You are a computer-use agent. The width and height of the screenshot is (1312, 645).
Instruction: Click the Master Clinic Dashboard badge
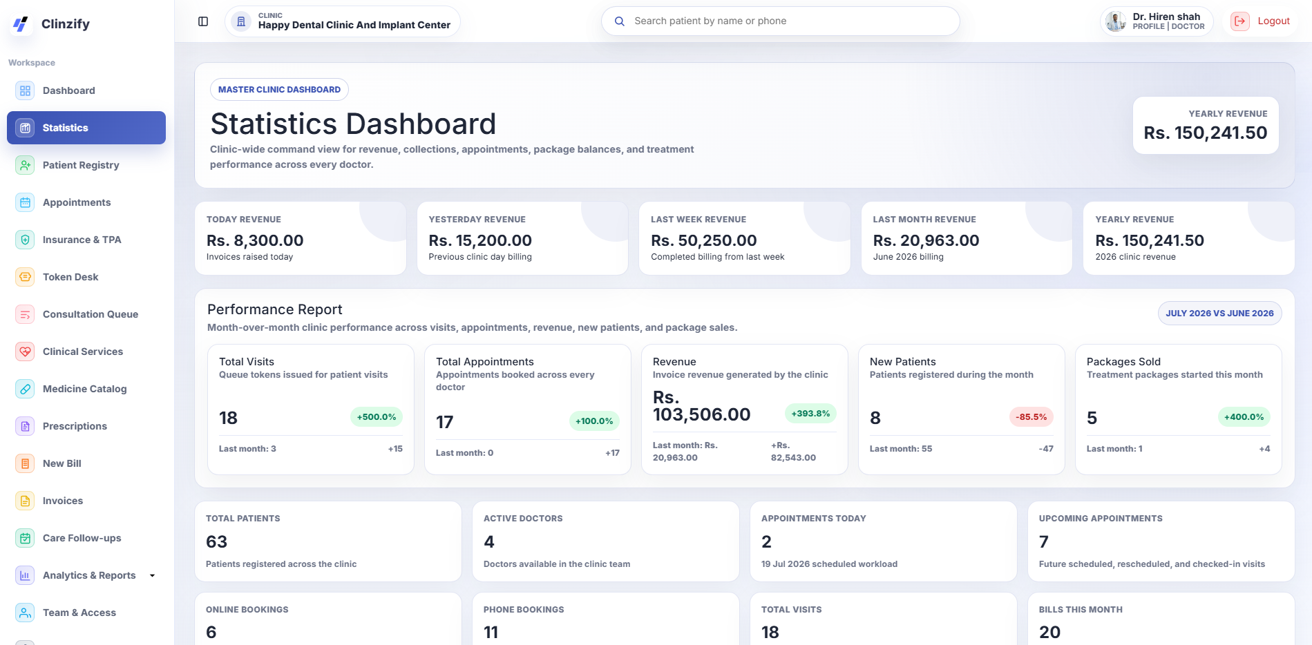[x=279, y=90]
